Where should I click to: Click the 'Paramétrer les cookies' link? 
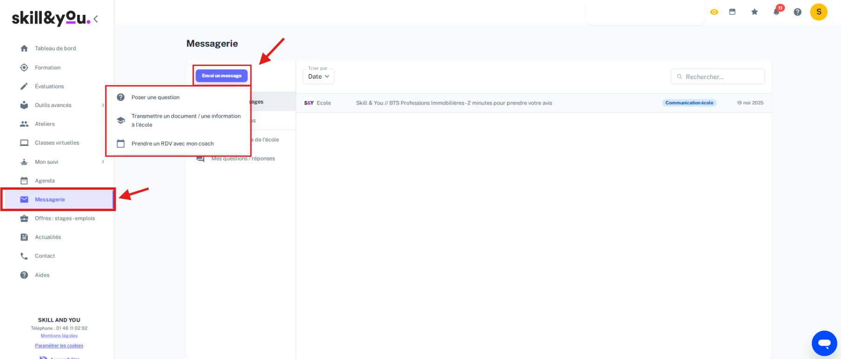(59, 346)
